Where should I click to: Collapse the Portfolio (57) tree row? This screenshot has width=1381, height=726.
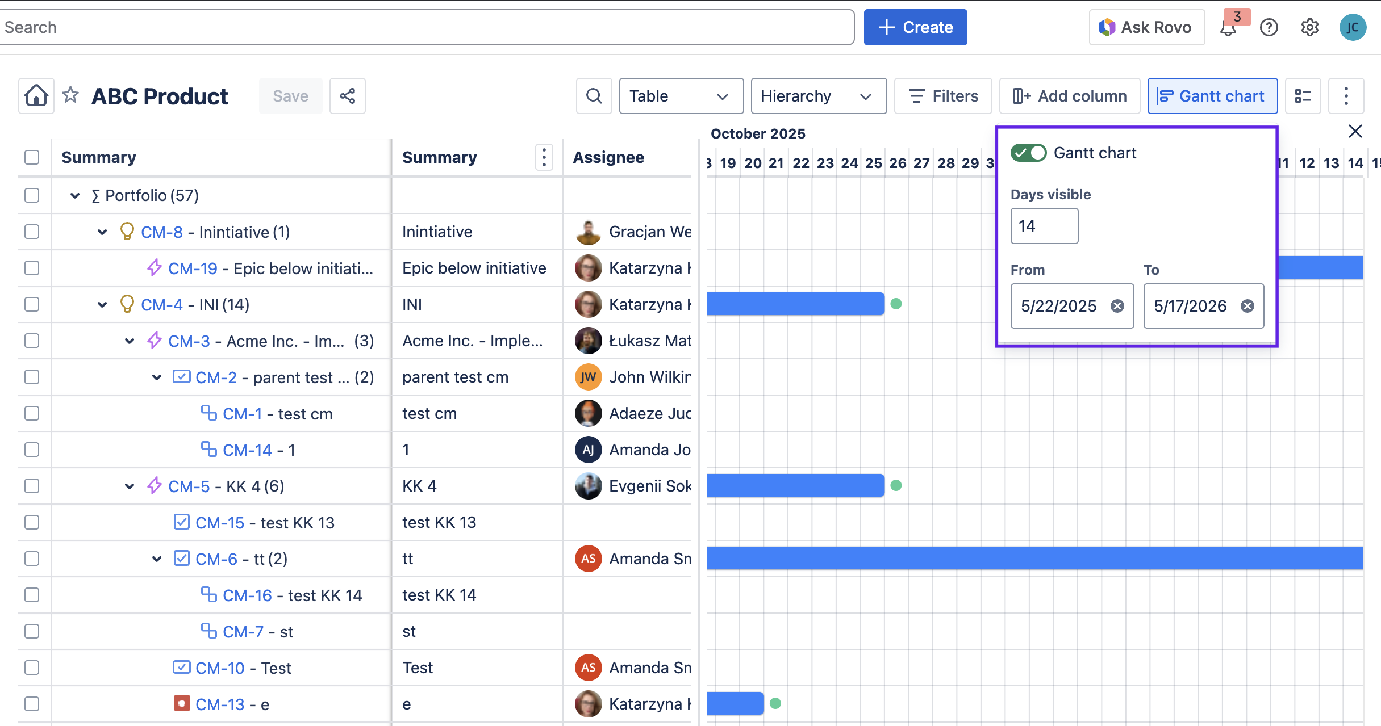(x=76, y=195)
